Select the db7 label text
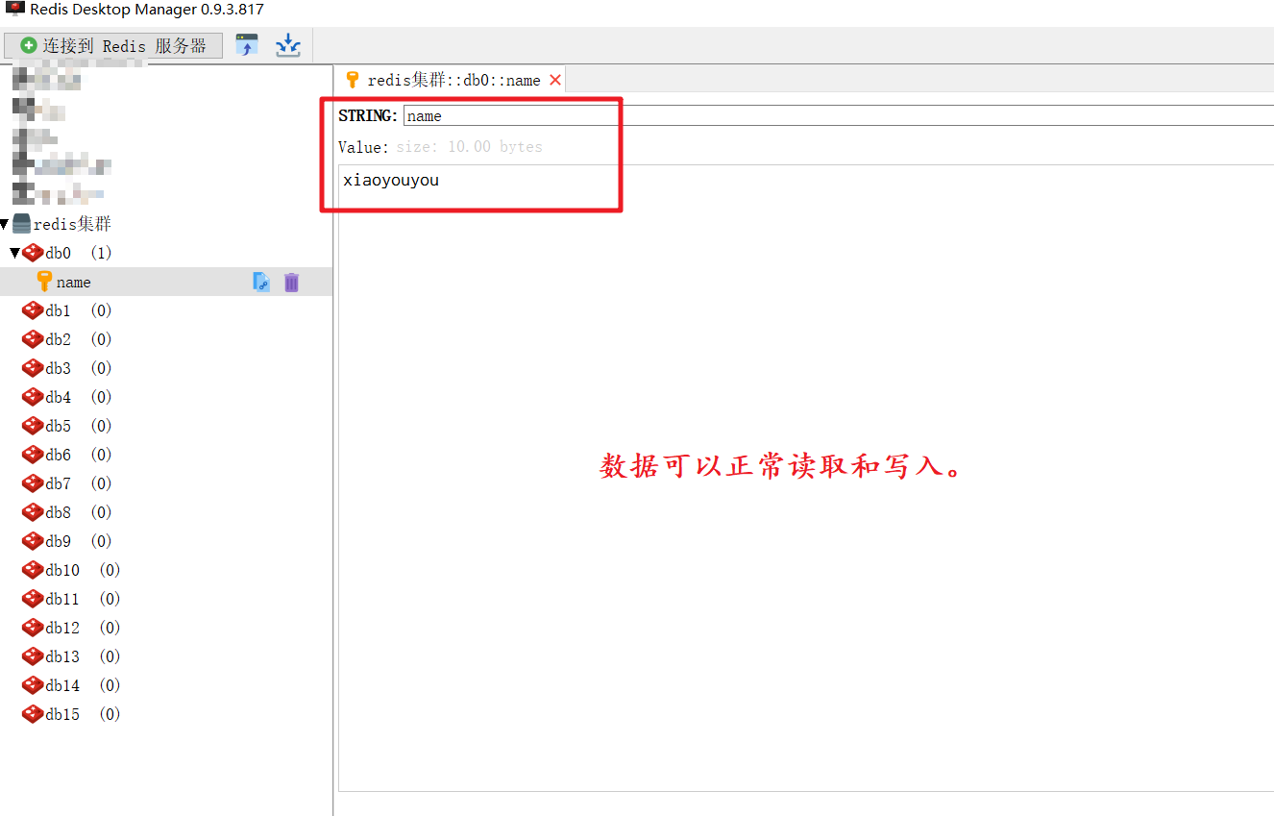The width and height of the screenshot is (1274, 816). 59,483
